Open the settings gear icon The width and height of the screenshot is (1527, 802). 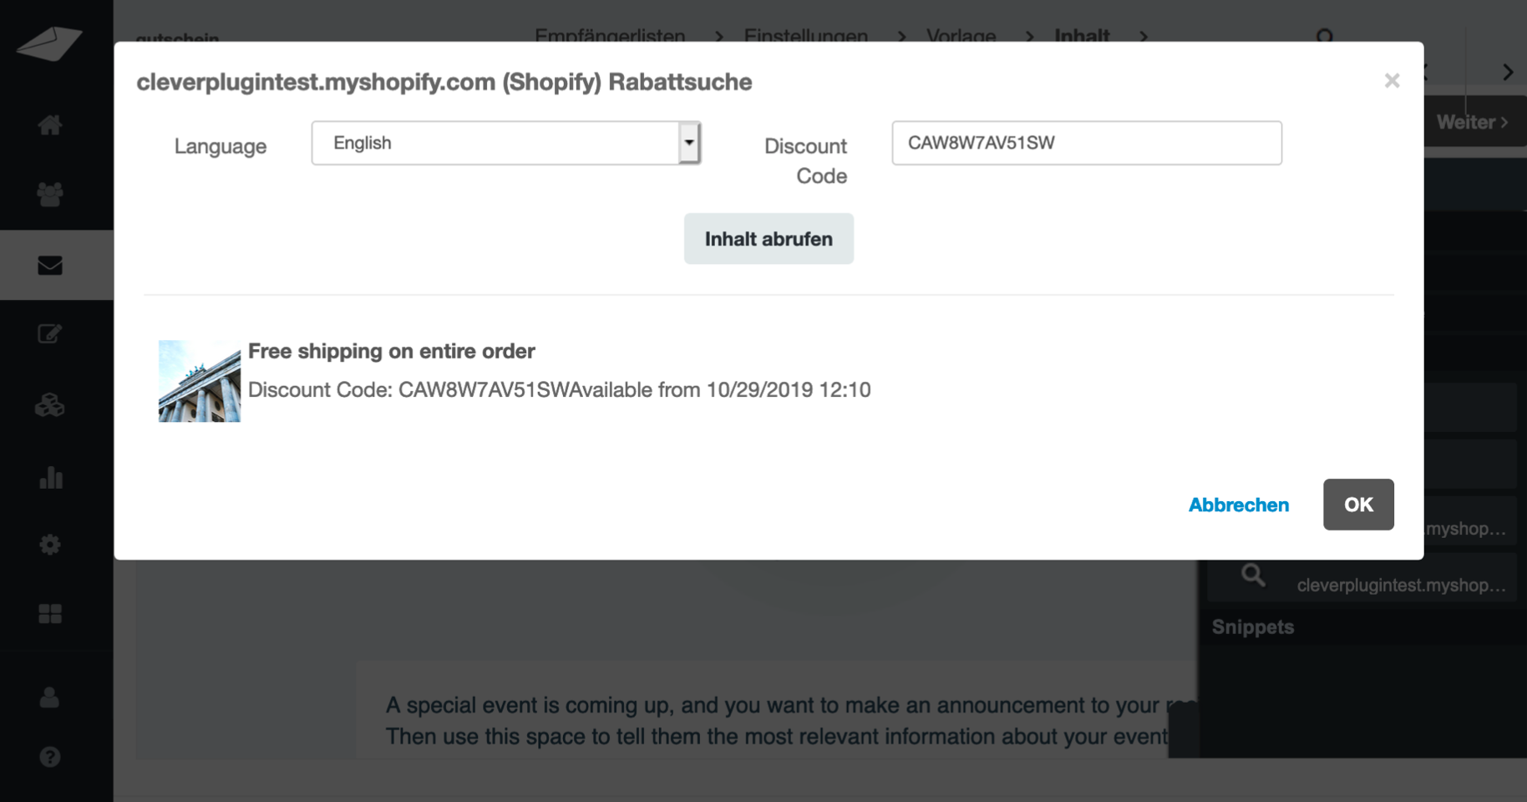click(x=50, y=545)
